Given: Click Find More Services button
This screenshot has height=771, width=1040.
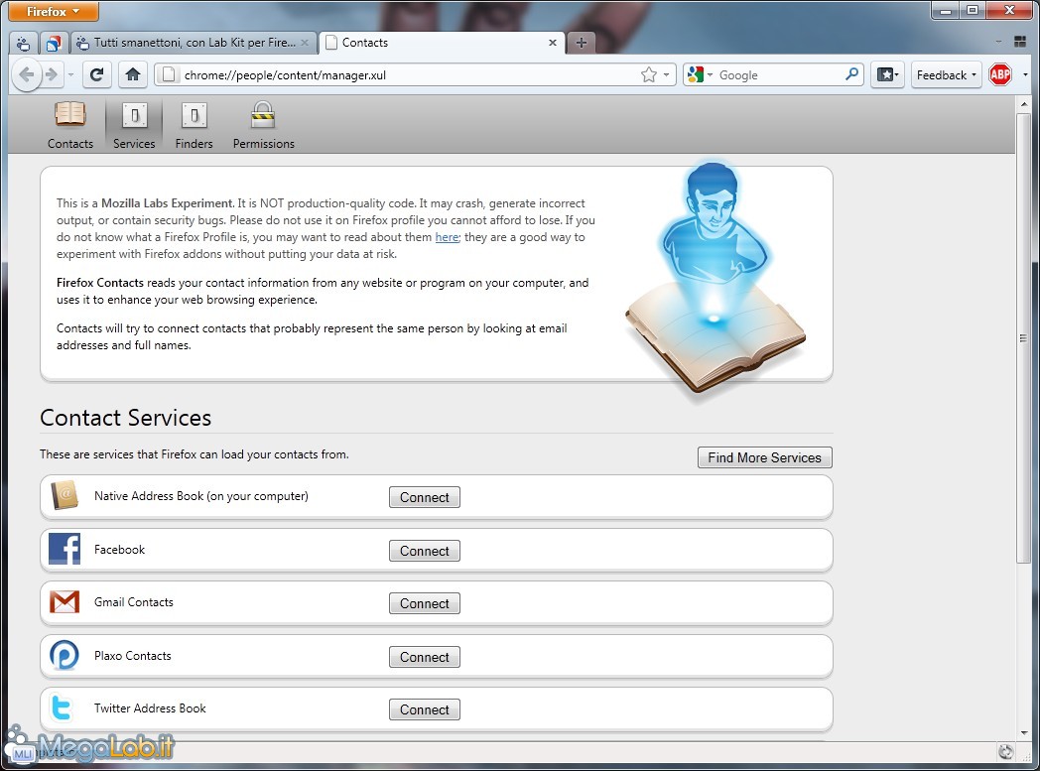Looking at the screenshot, I should pos(765,457).
